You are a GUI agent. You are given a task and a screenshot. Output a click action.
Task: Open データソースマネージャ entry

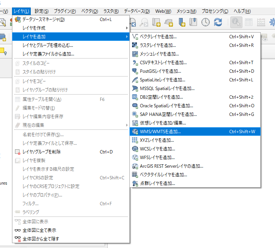click(71, 20)
